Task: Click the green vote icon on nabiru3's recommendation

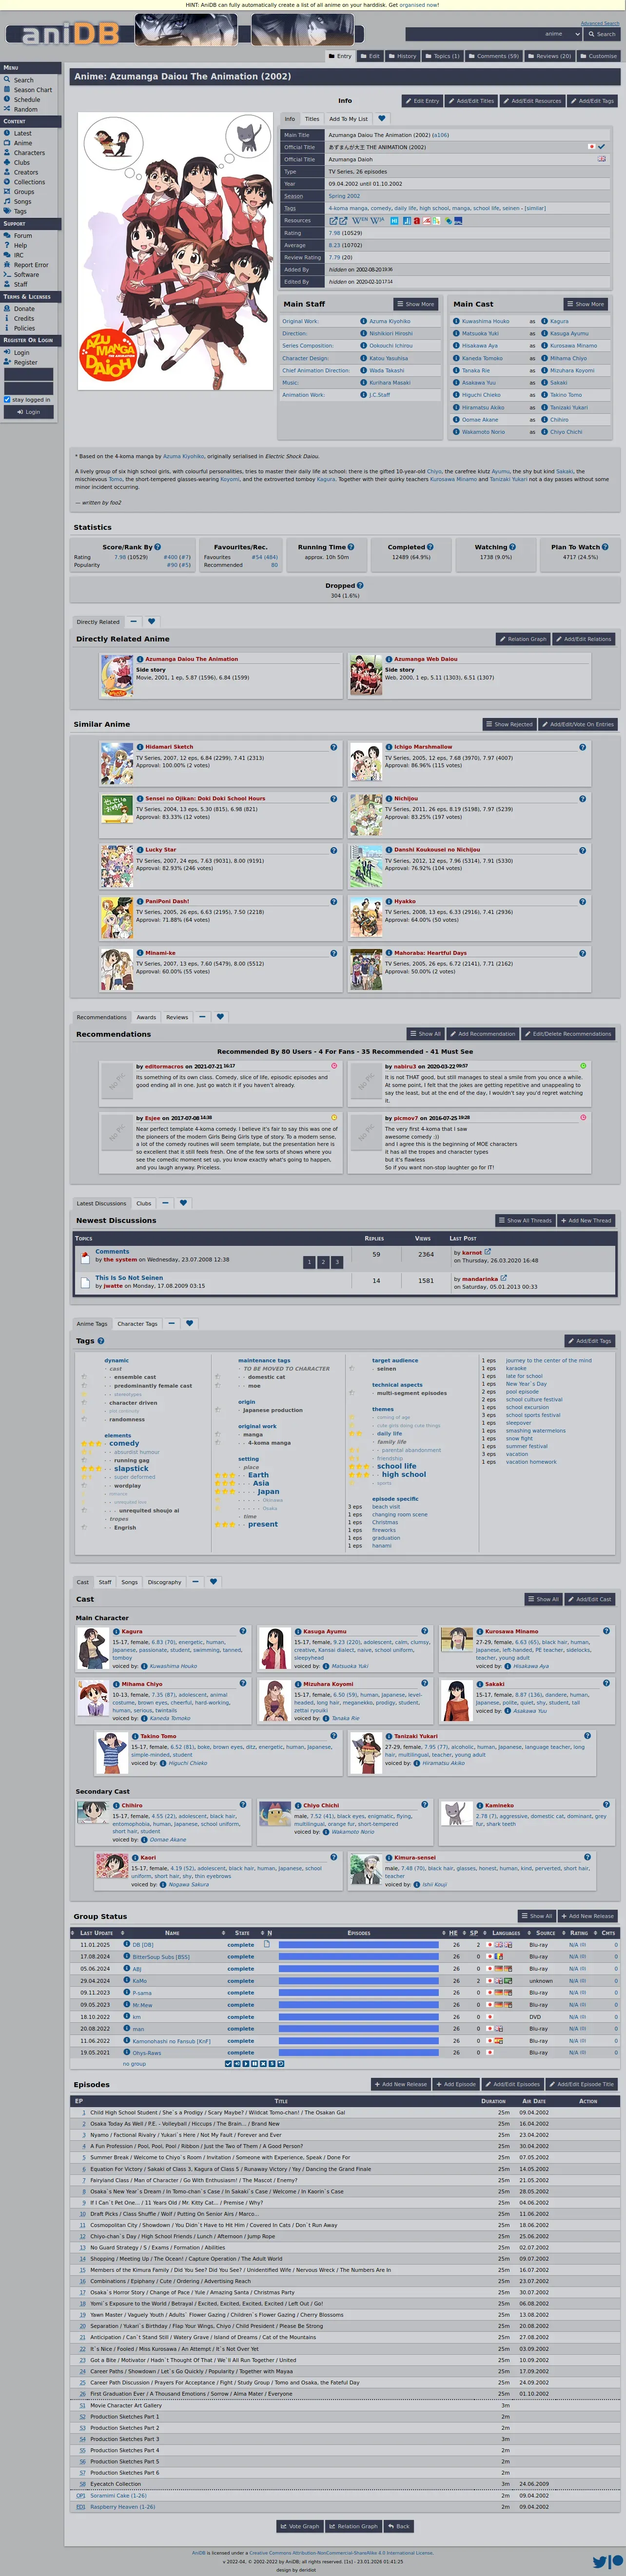Action: point(583,1066)
